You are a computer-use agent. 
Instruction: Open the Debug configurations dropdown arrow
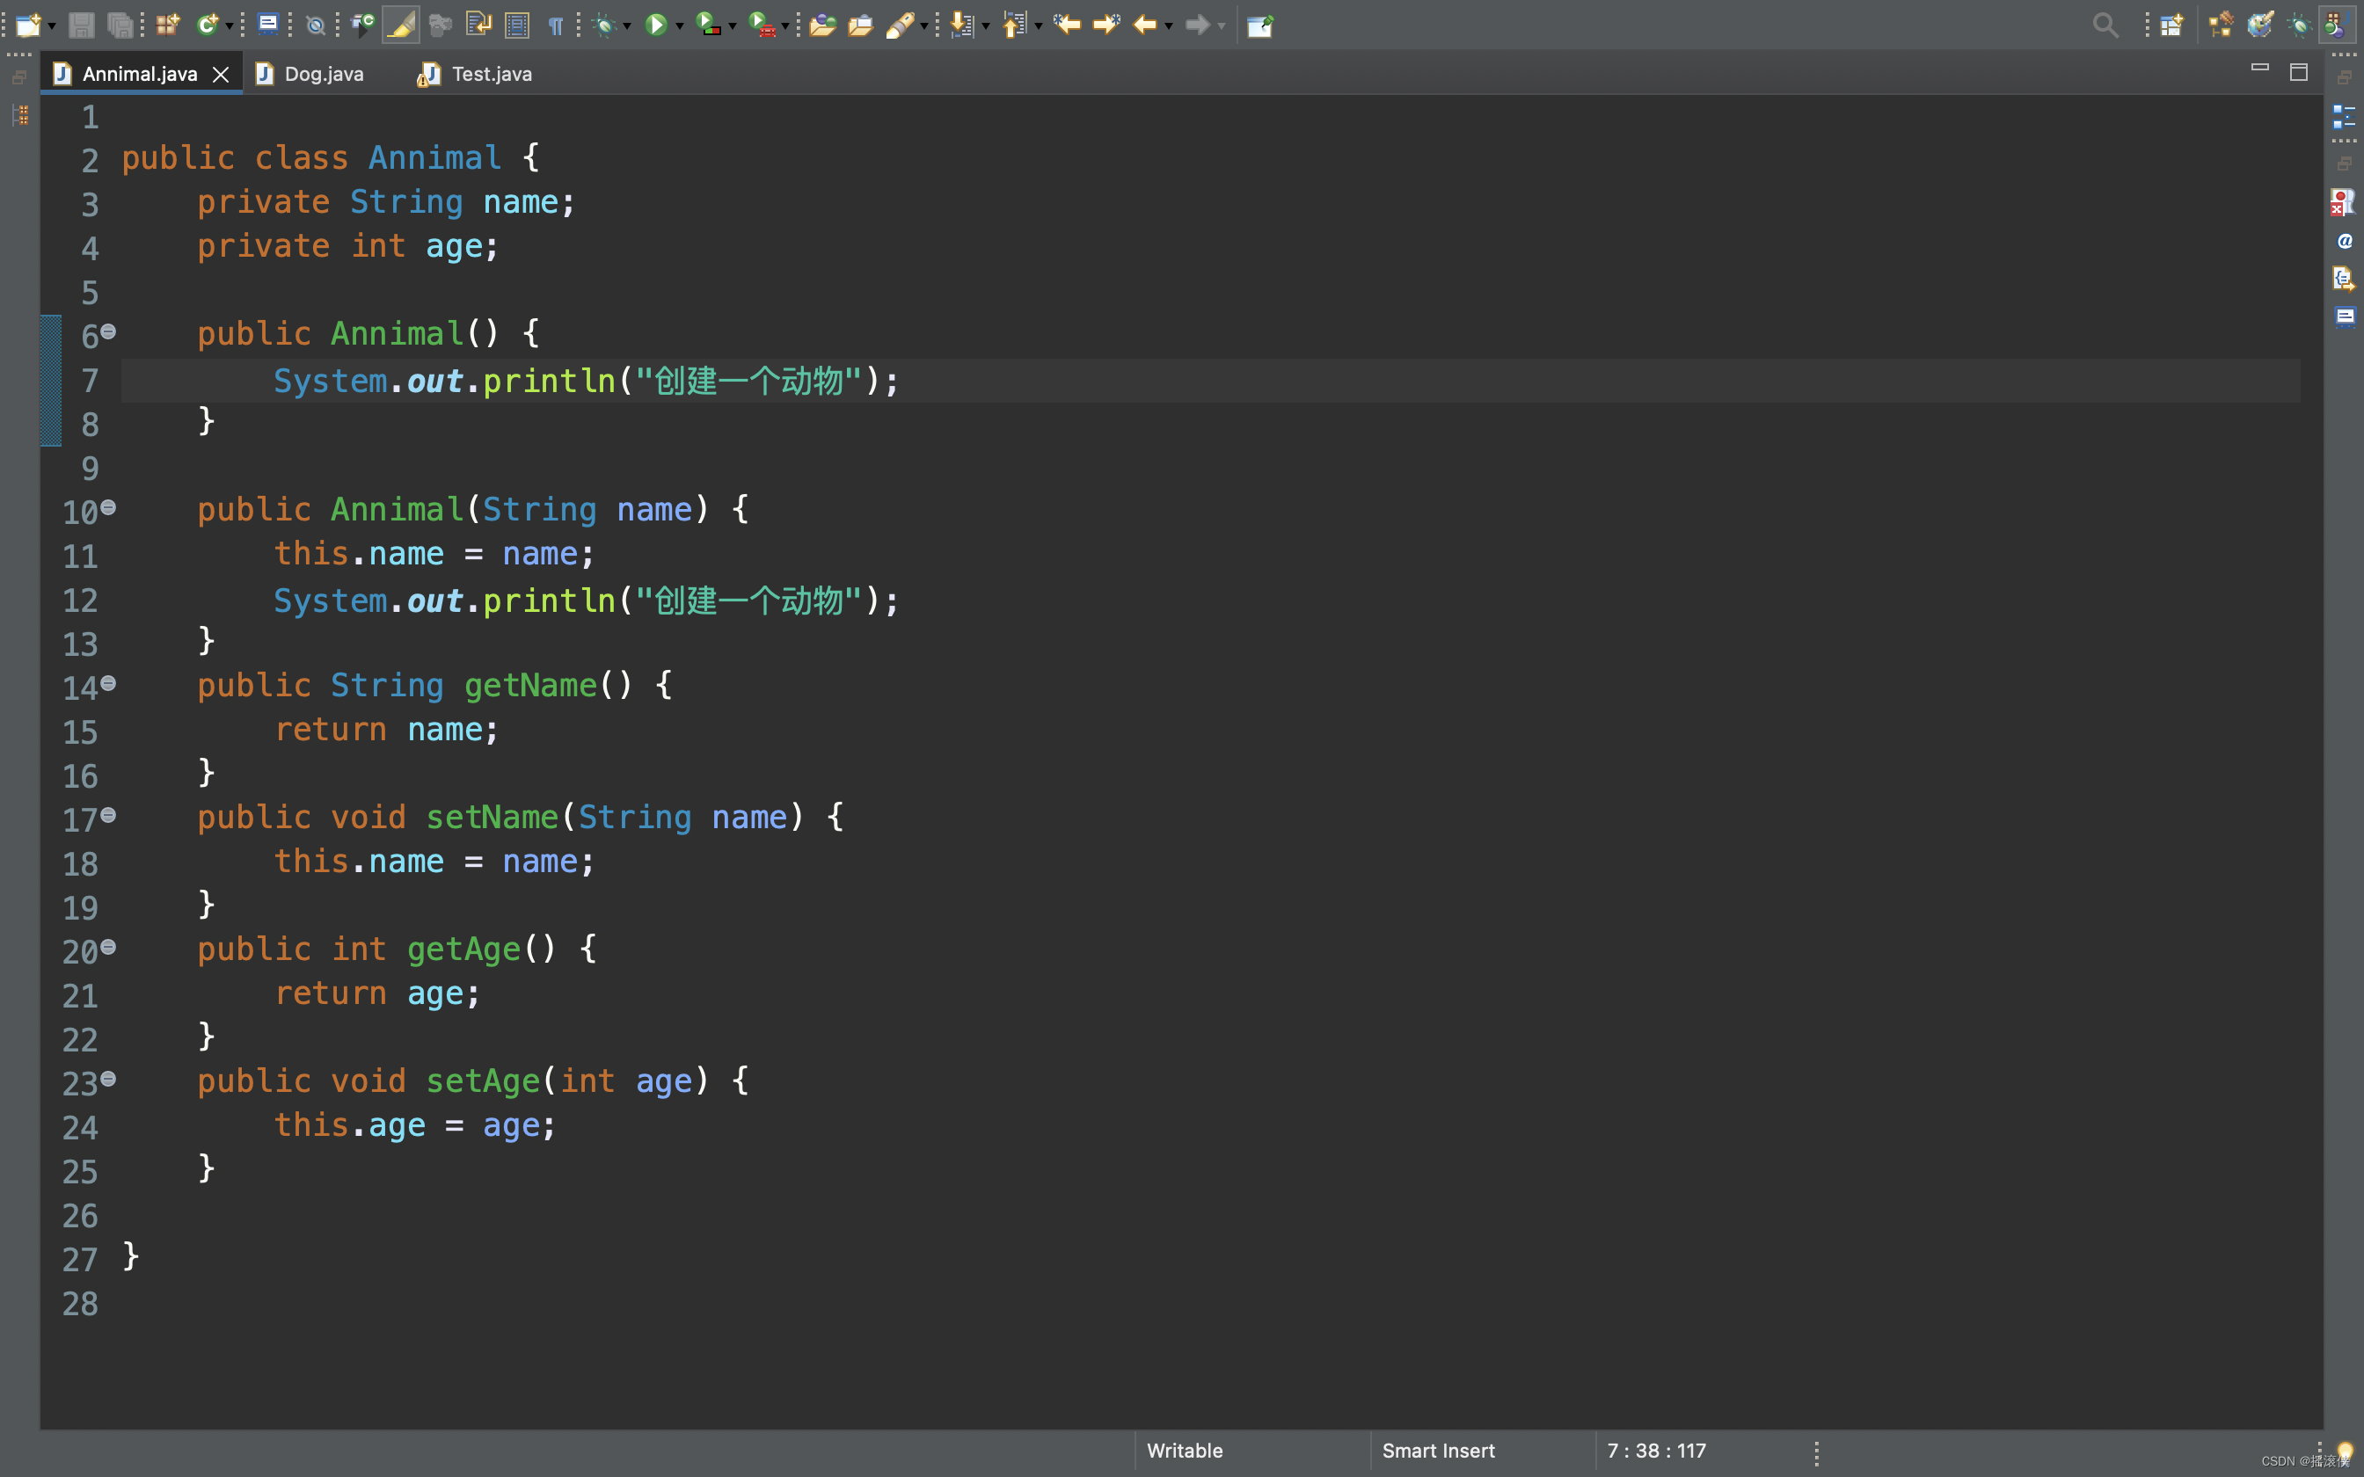point(627,26)
